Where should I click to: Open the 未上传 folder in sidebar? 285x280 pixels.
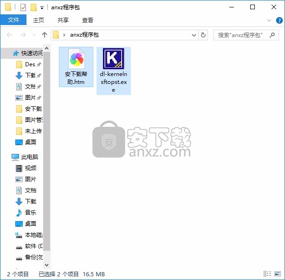coord(29,131)
